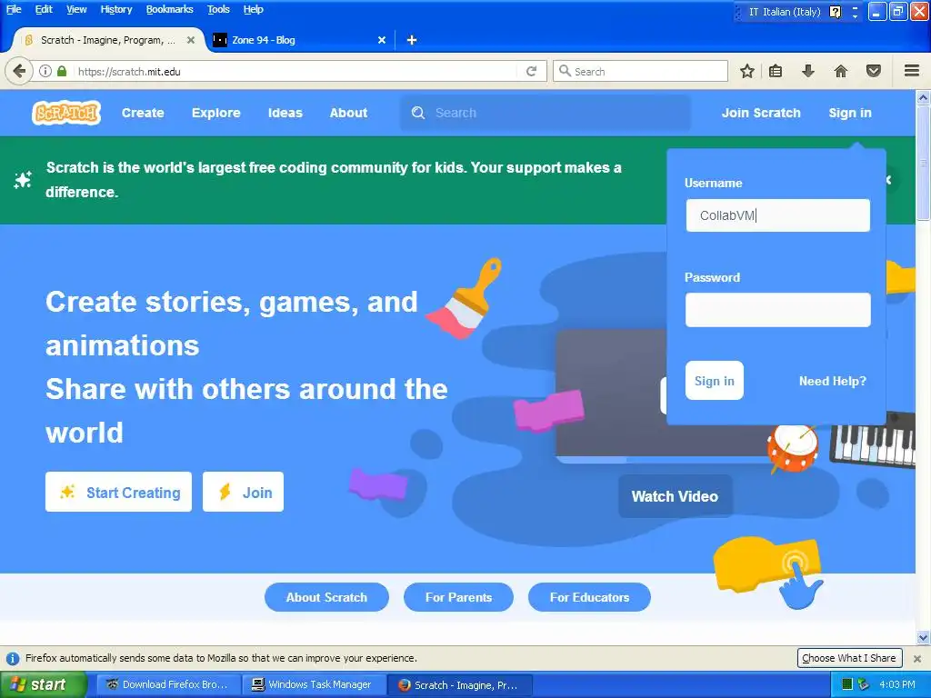Show bookmarks list icon in toolbar
The height and width of the screenshot is (698, 931).
pyautogui.click(x=776, y=71)
